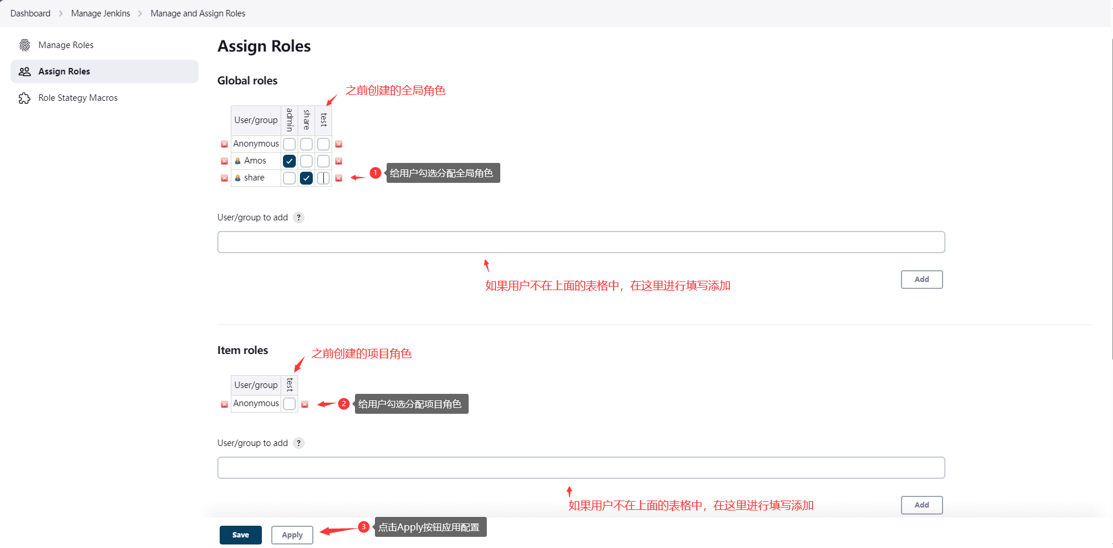Enable test role for Amos

(x=323, y=161)
